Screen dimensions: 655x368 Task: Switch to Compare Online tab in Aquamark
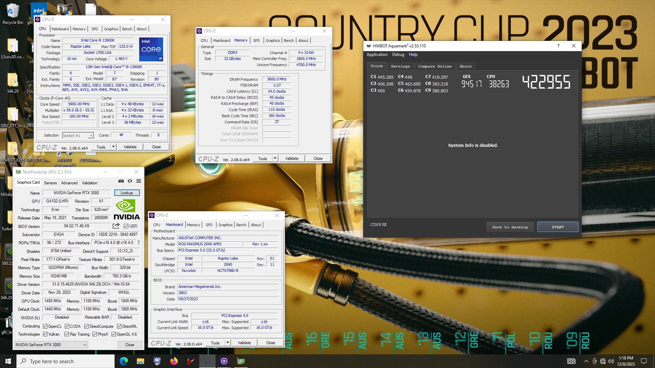click(x=435, y=66)
